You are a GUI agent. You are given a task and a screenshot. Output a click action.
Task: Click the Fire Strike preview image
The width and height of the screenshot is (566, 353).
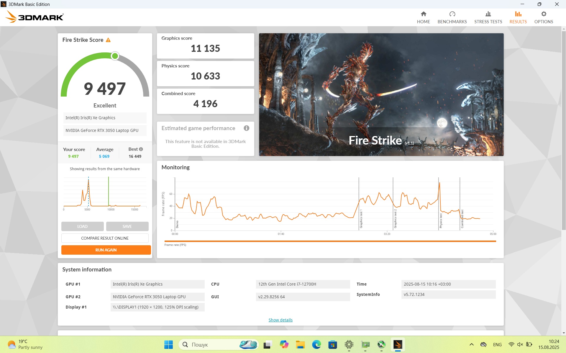coord(381,95)
